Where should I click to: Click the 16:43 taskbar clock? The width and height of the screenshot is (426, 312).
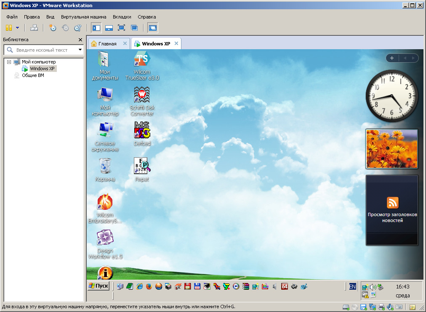pyautogui.click(x=402, y=287)
